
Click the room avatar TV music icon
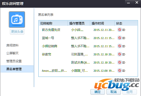tap(17, 19)
